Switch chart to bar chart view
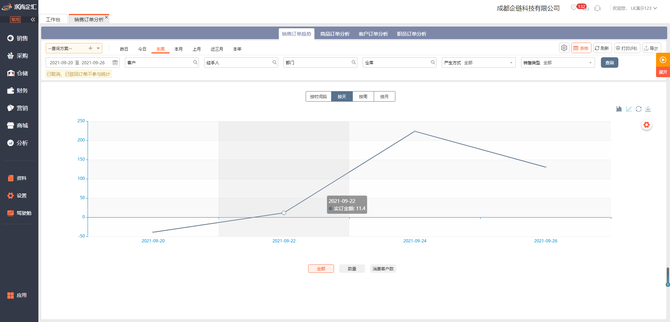 click(x=619, y=109)
